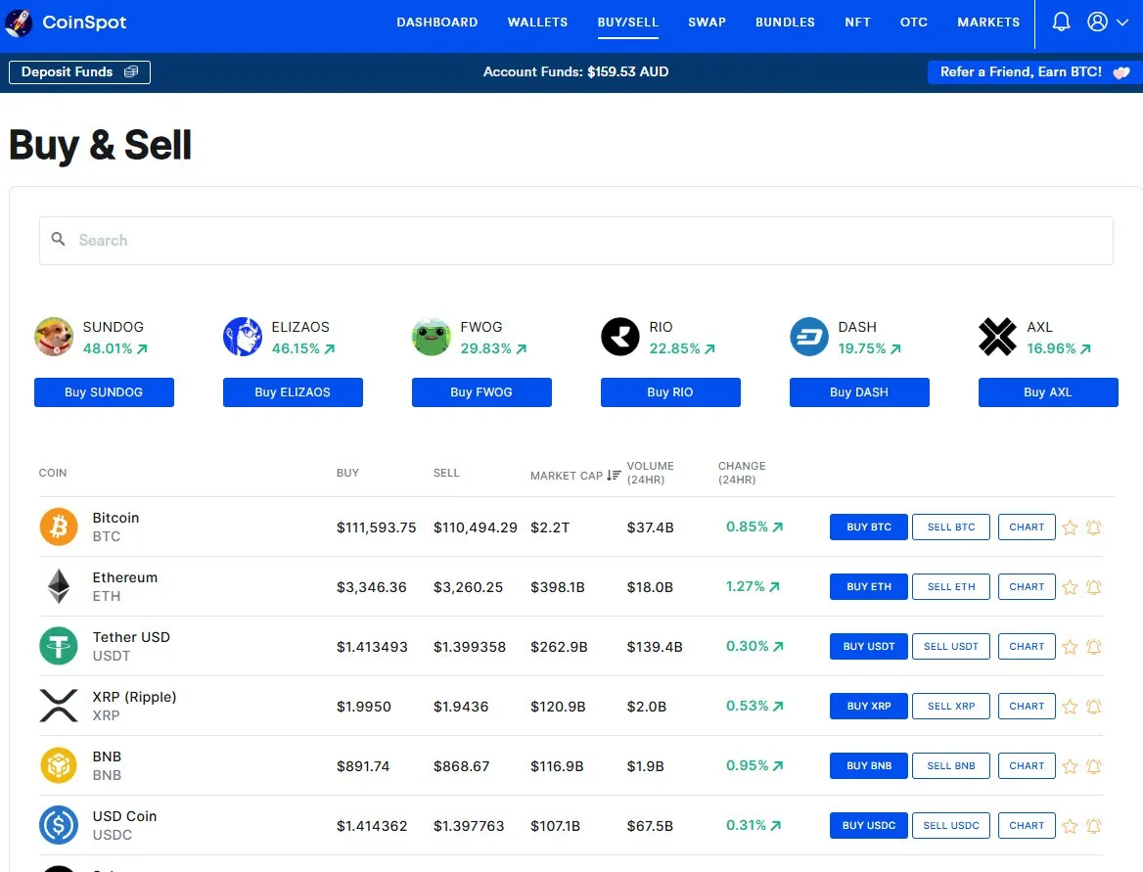Favorite Ethereum with the star icon
This screenshot has width=1143, height=872.
1070,587
